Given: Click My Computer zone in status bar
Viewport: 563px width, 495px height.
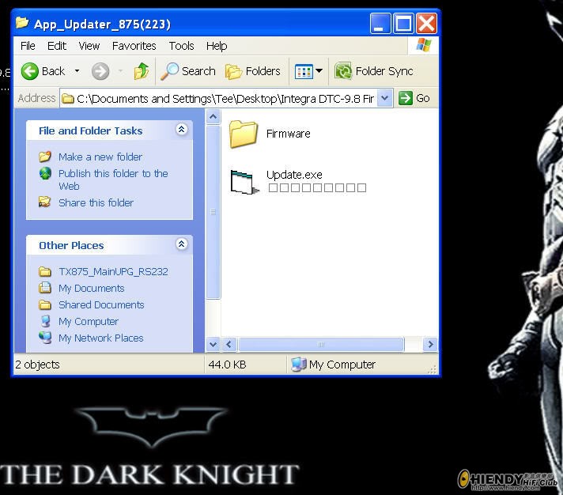Looking at the screenshot, I should point(333,365).
